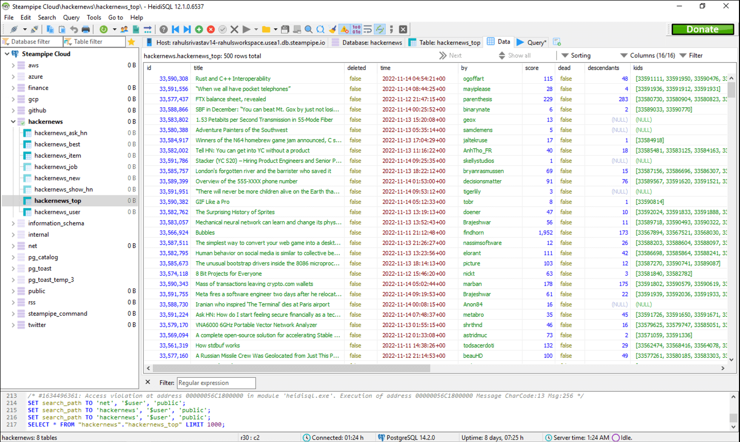This screenshot has width=740, height=442.
Task: Open the Filter dropdown above grid
Action: pos(691,55)
